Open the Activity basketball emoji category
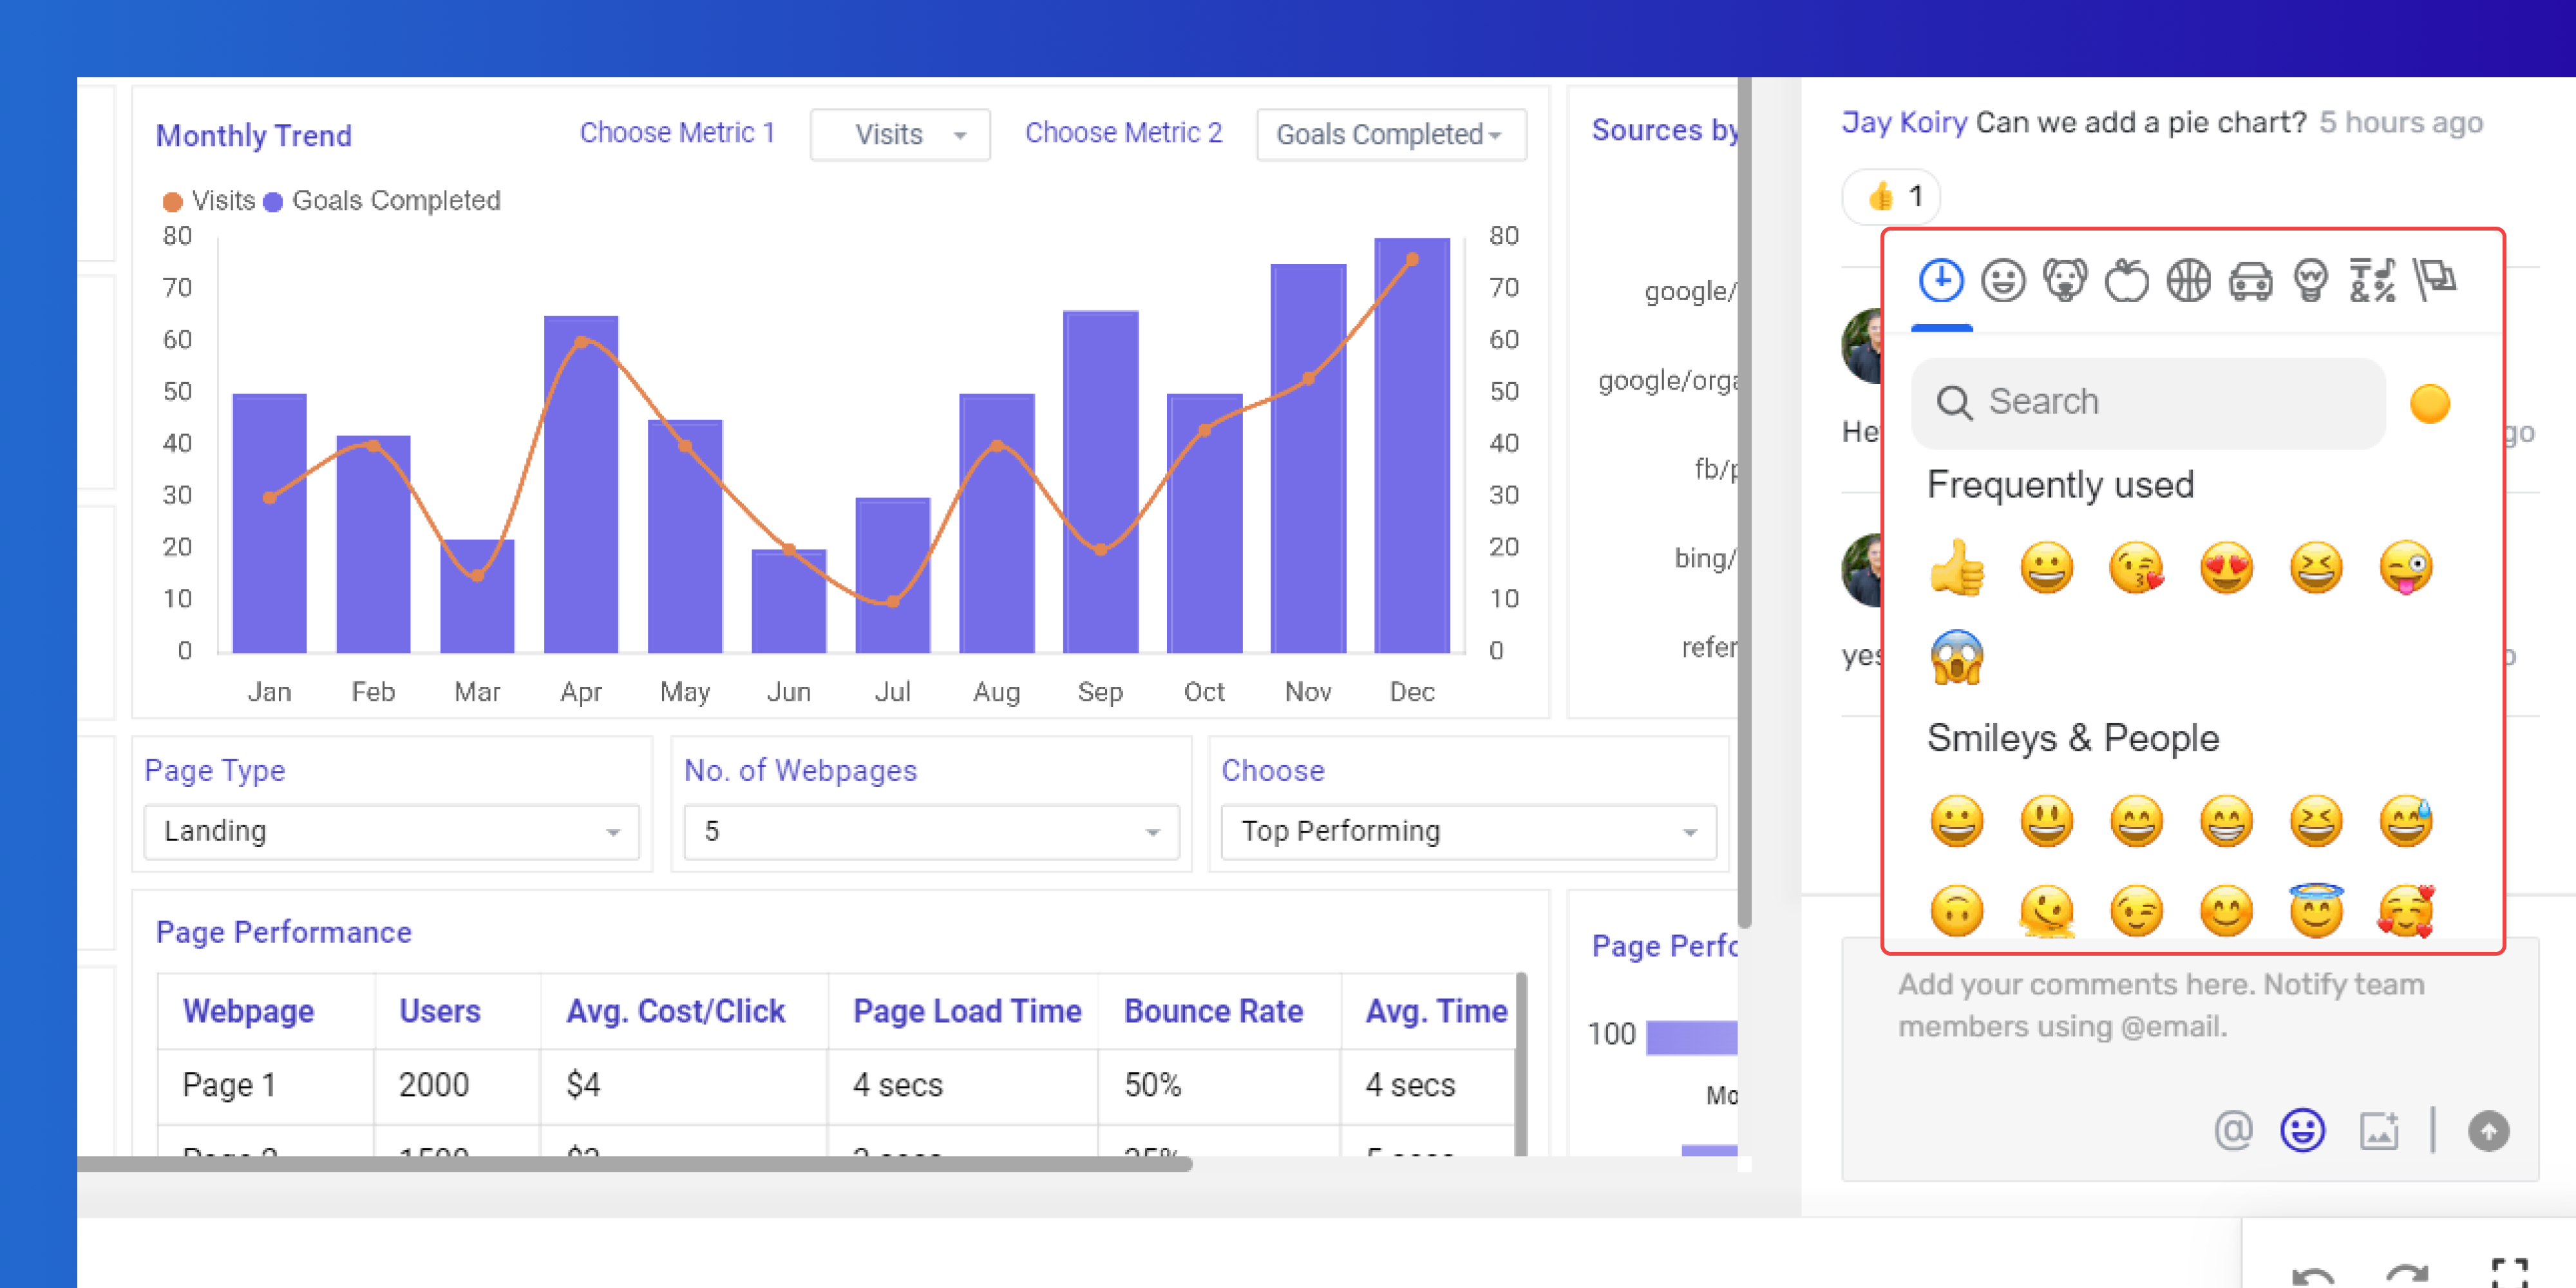This screenshot has width=2576, height=1288. [2188, 281]
